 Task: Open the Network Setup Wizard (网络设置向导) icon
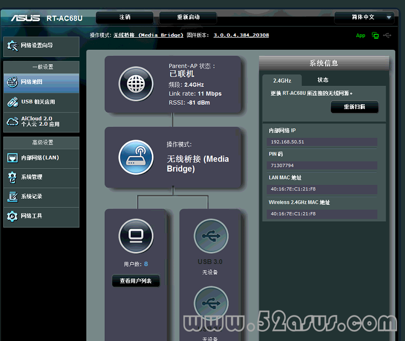[x=12, y=46]
